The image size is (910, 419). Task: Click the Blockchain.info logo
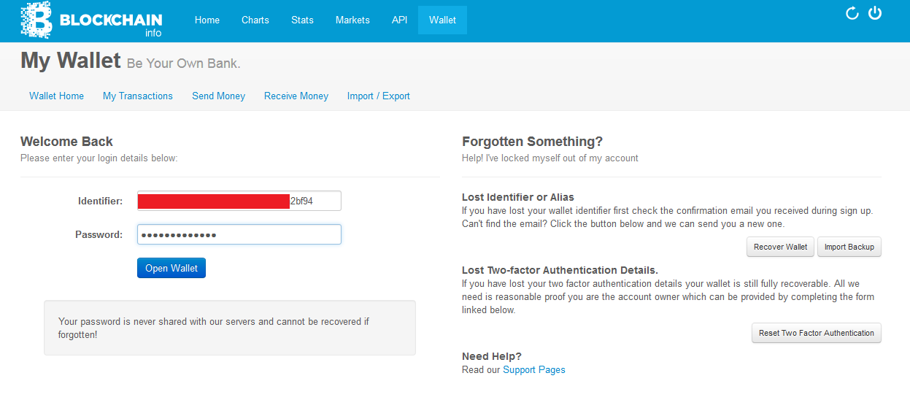pos(91,20)
